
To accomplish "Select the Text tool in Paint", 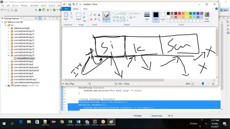I will 99,15.
